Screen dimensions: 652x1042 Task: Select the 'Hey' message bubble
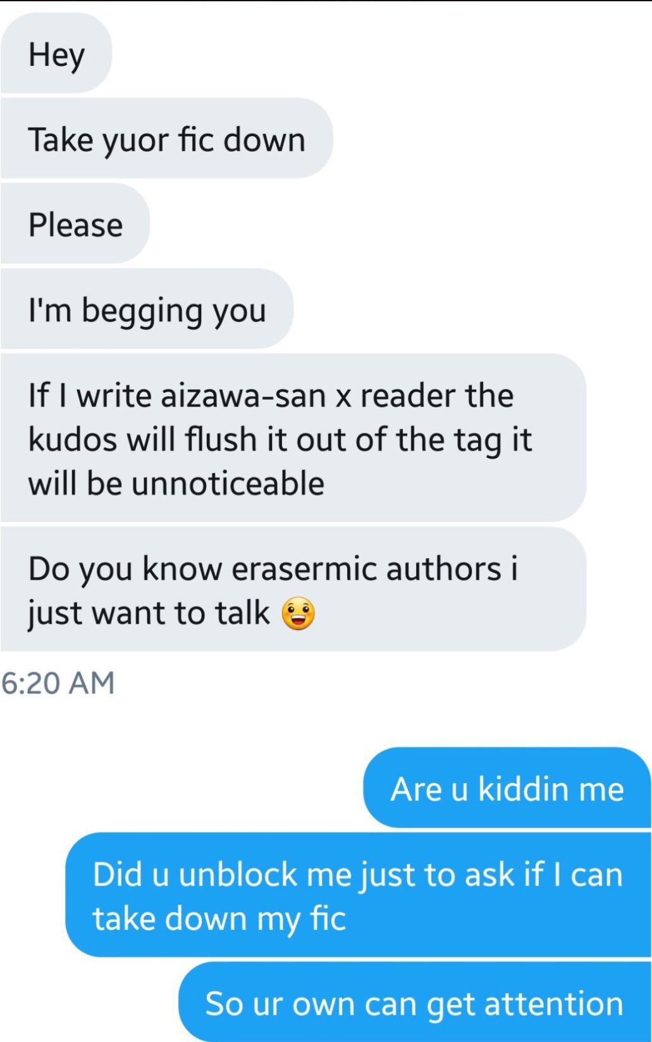56,53
